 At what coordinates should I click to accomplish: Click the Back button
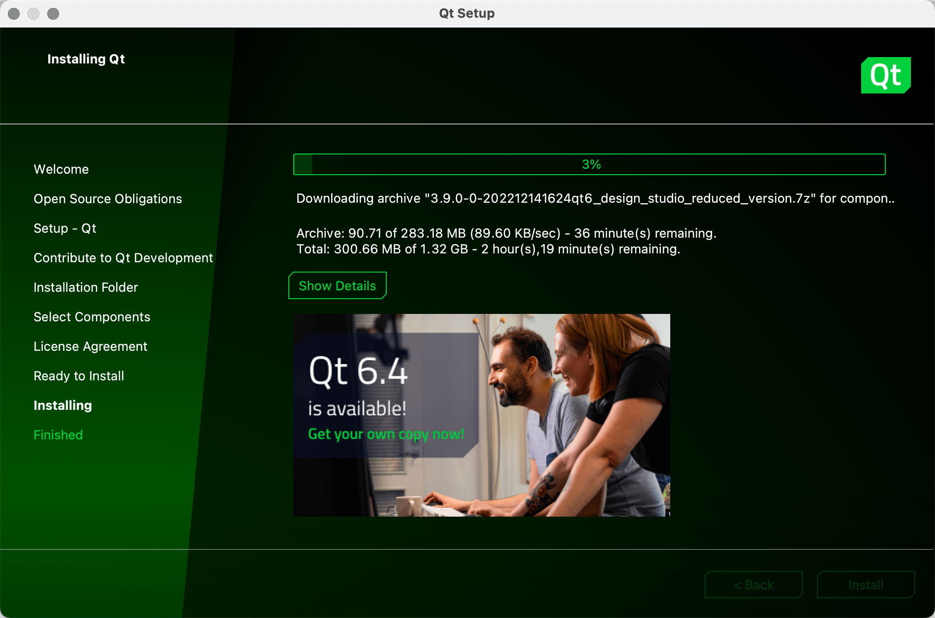click(x=754, y=585)
